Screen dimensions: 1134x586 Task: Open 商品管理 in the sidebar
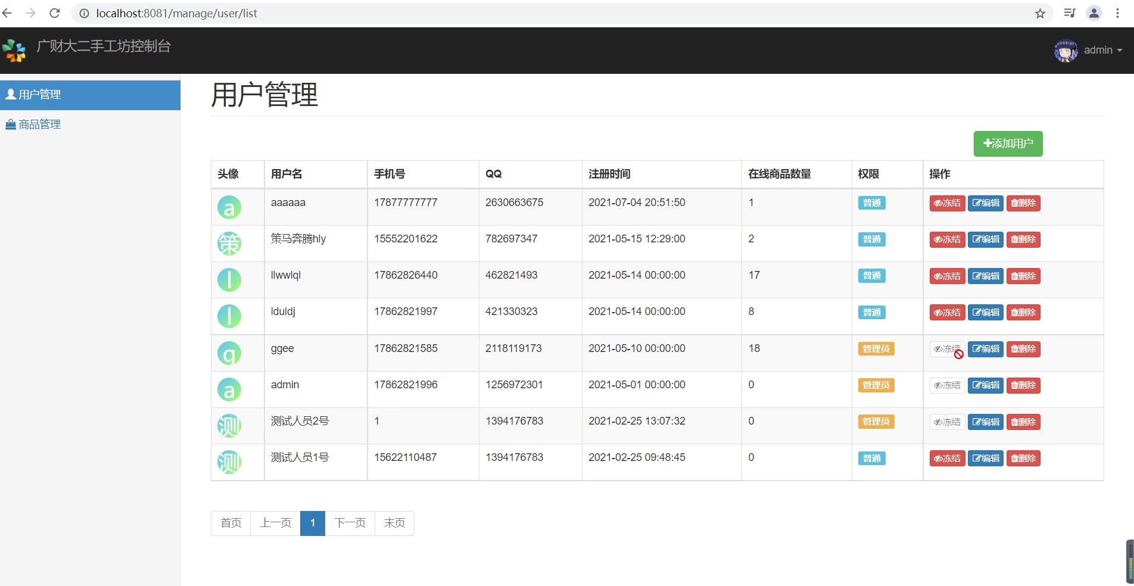39,124
